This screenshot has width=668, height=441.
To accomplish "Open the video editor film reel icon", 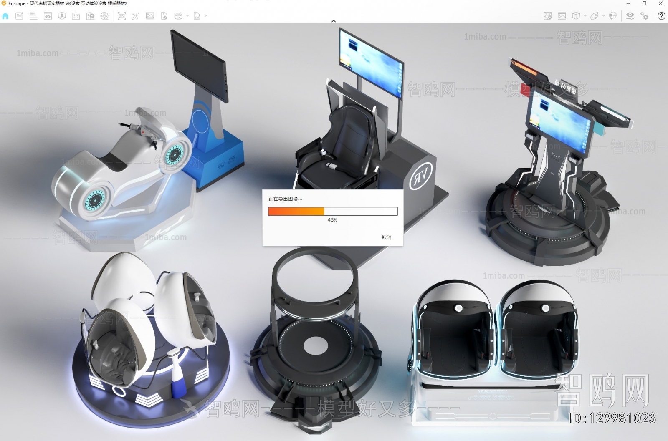I will pyautogui.click(x=104, y=16).
